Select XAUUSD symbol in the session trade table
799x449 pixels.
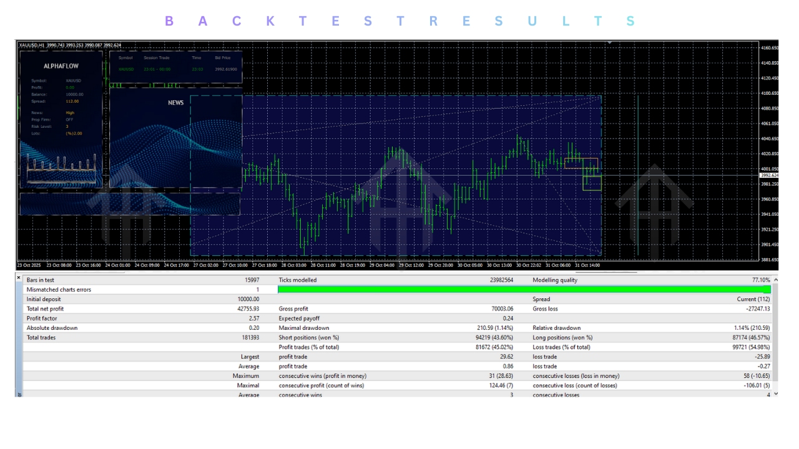point(126,69)
